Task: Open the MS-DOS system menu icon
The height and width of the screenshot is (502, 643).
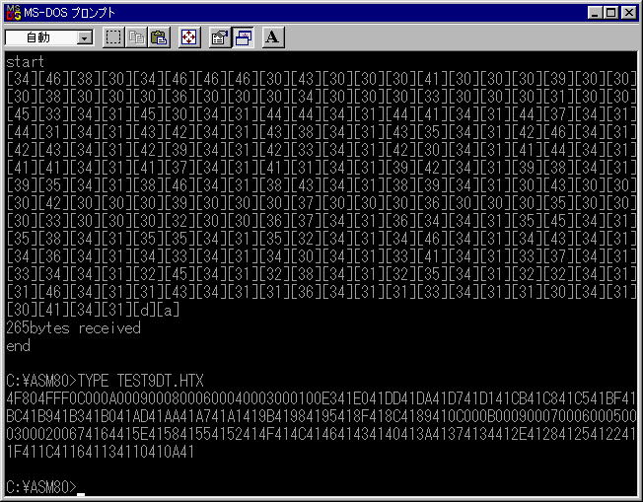Action: click(x=14, y=12)
